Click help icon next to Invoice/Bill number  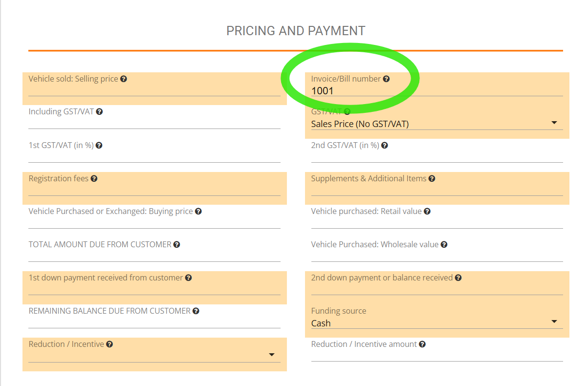(386, 79)
